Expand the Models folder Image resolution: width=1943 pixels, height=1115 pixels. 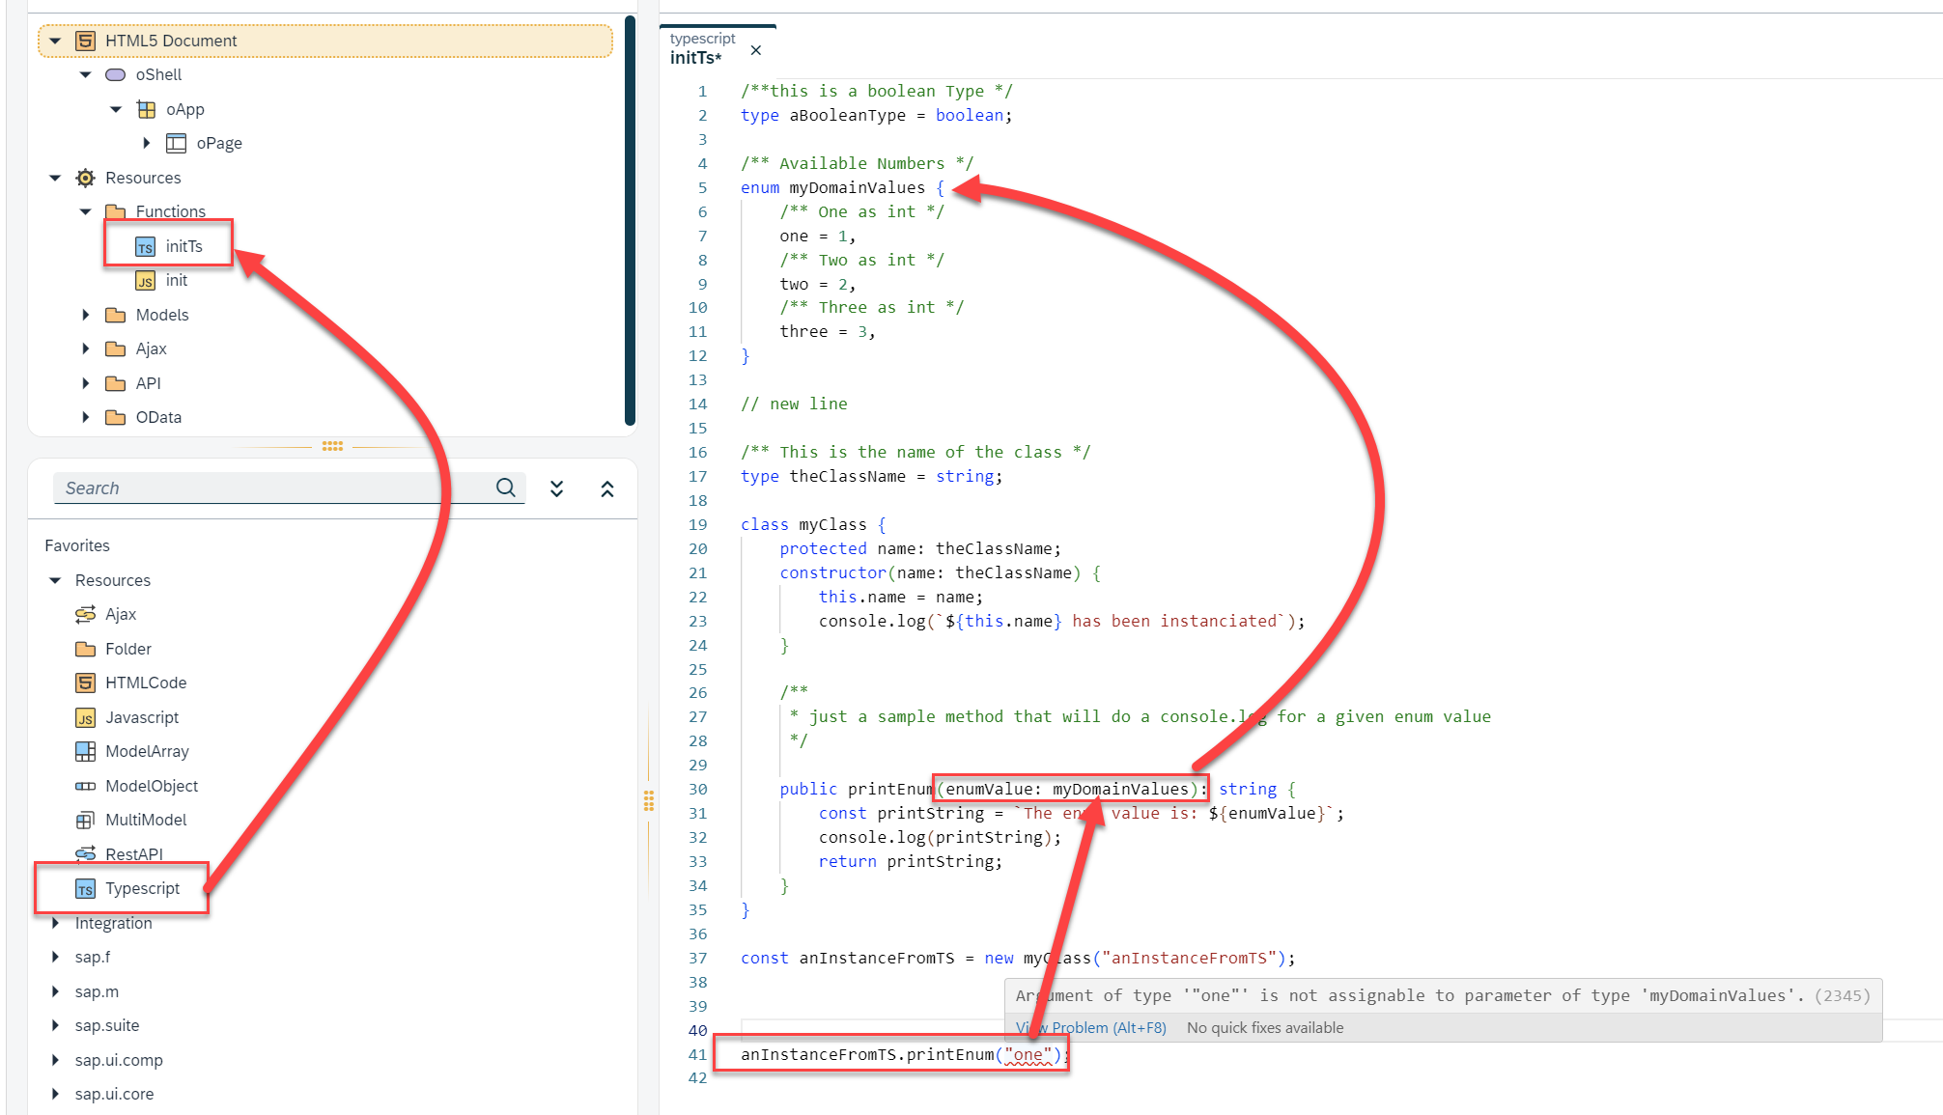85,315
